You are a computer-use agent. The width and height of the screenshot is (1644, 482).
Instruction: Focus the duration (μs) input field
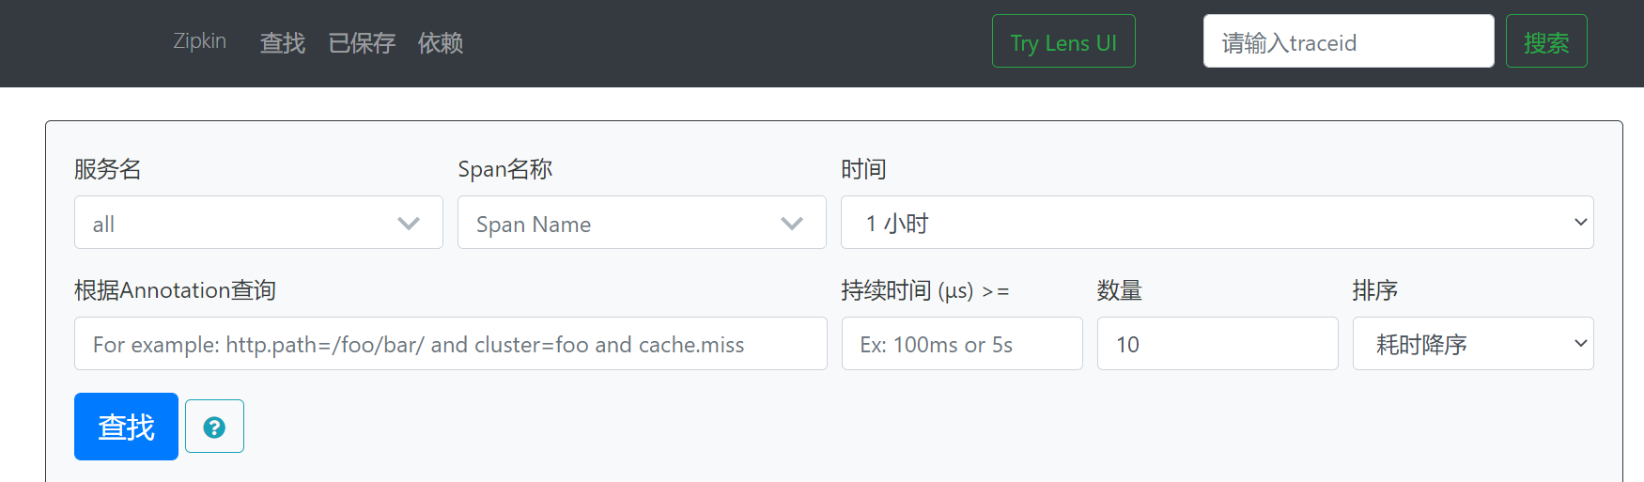962,344
